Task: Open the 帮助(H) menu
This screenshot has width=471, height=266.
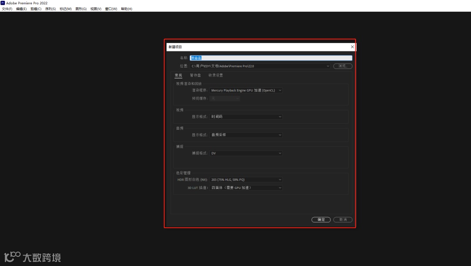Action: (x=126, y=9)
